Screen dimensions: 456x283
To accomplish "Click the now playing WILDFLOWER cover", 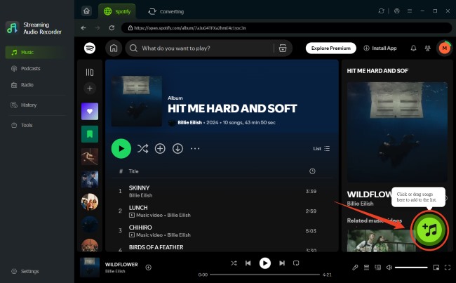I will tap(90, 268).
